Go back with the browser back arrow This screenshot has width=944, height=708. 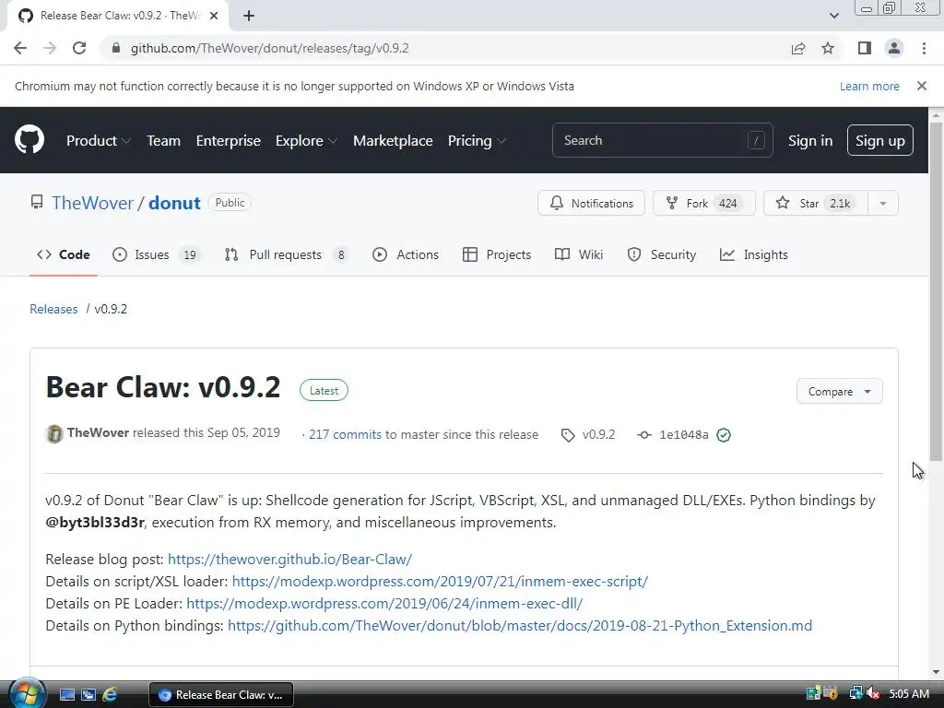20,48
